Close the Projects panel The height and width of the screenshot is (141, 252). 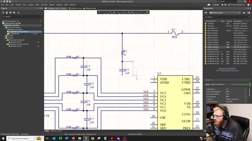tap(42, 8)
